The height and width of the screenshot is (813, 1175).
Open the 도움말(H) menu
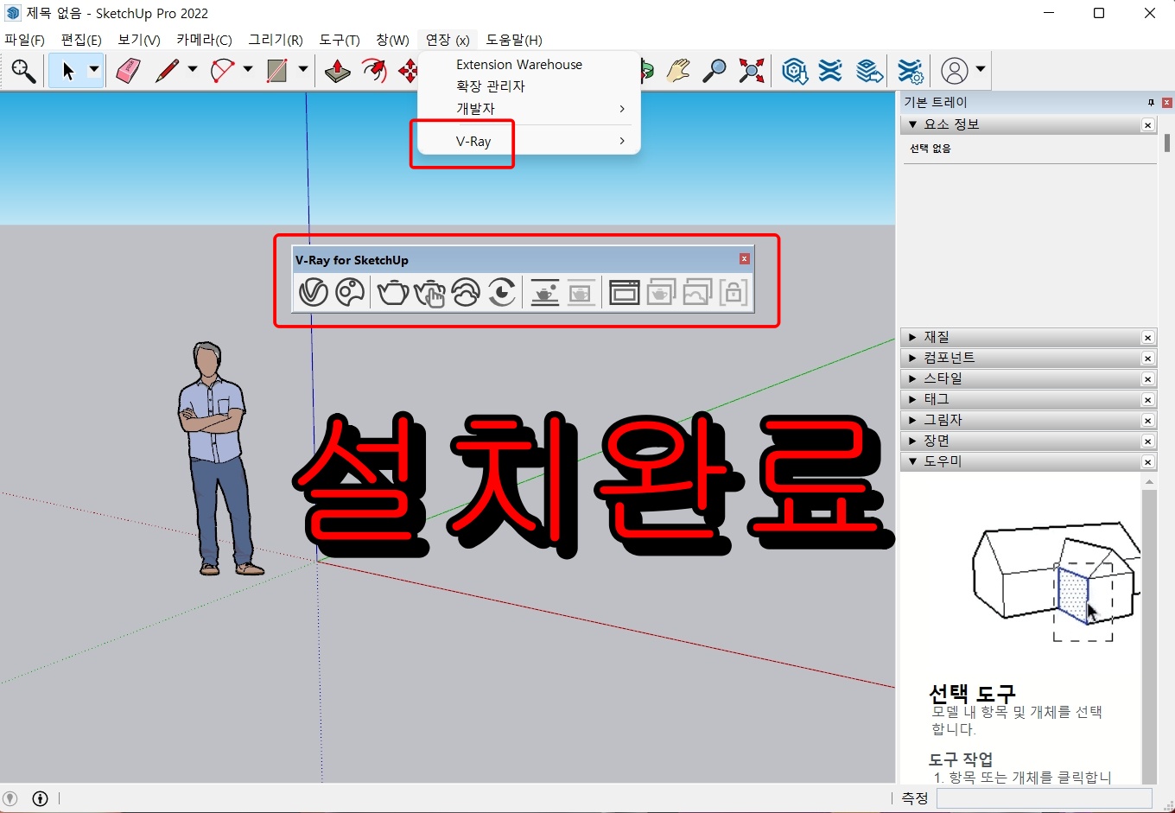tap(514, 40)
